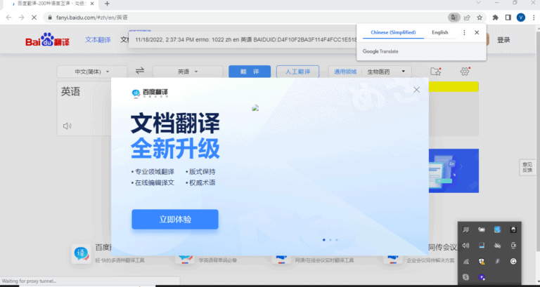Click the source text input box
Viewport: 540px width, 287px height.
tap(84, 102)
